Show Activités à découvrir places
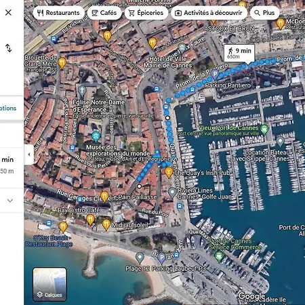This screenshot has width=305, height=305. coord(209,13)
